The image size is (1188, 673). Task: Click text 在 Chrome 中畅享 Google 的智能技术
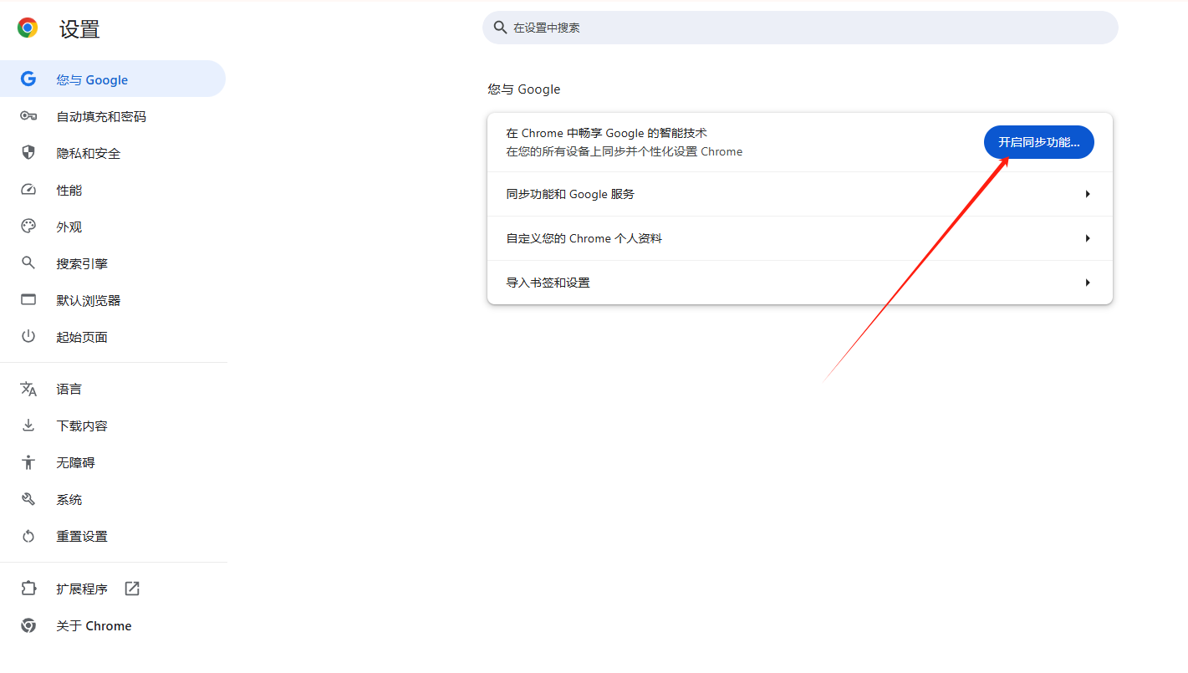(x=607, y=133)
